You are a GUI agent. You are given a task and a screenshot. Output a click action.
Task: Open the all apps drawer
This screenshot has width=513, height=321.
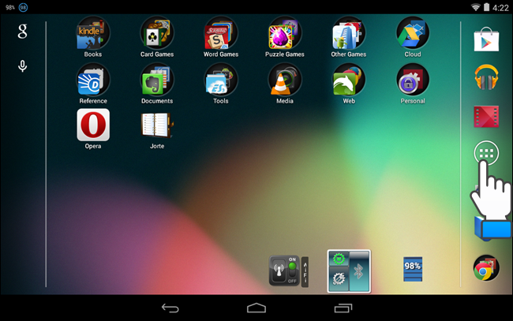[486, 153]
